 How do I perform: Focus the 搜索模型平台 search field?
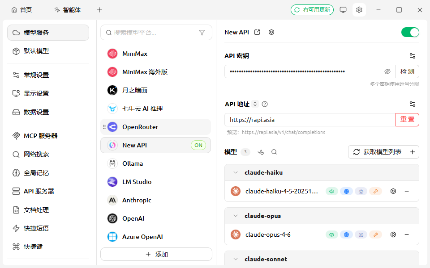pyautogui.click(x=156, y=33)
